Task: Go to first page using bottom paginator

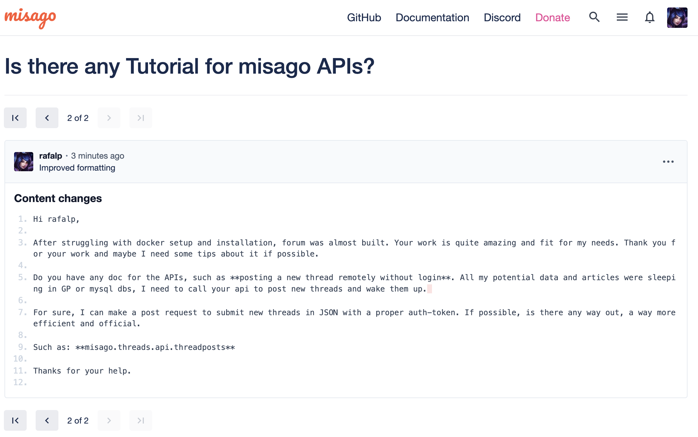Action: click(x=15, y=421)
